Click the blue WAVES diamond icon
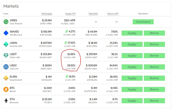The height and width of the screenshot is (110, 173). 6,33
